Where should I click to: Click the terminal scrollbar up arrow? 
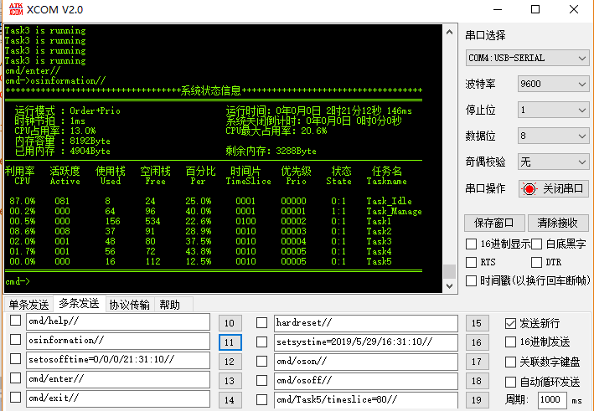point(450,32)
